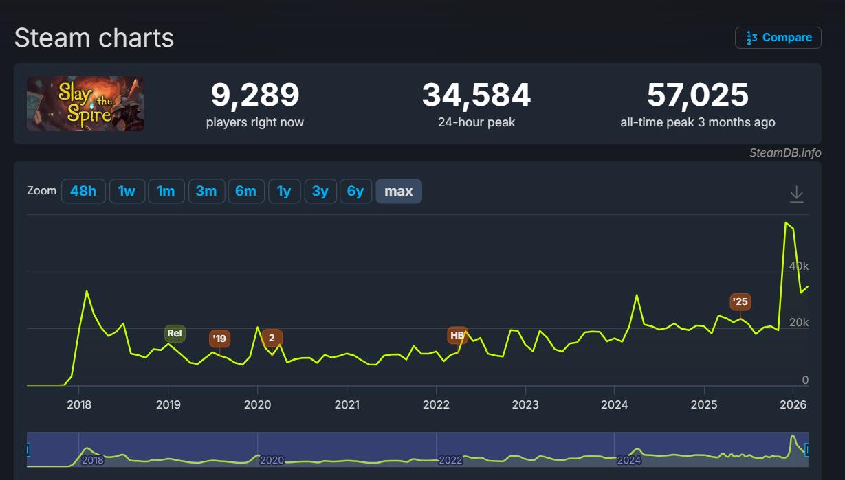This screenshot has width=845, height=480.
Task: Click the right handle of range navigator
Action: (807, 450)
